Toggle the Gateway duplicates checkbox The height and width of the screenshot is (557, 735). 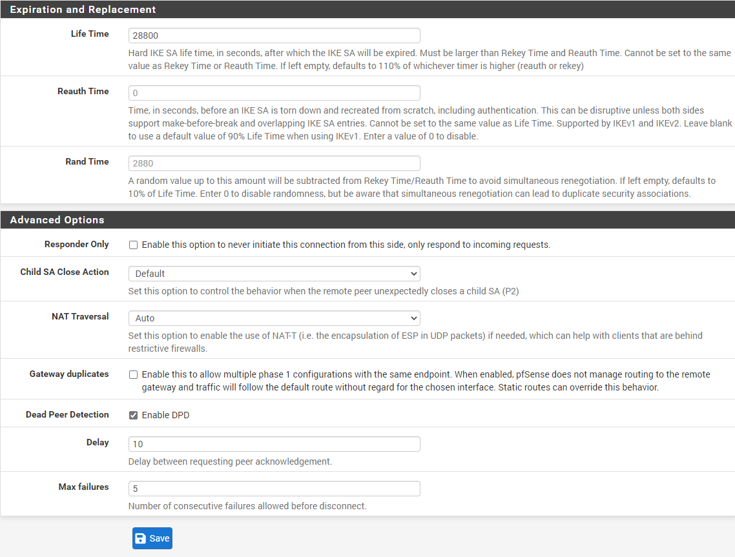tap(133, 374)
